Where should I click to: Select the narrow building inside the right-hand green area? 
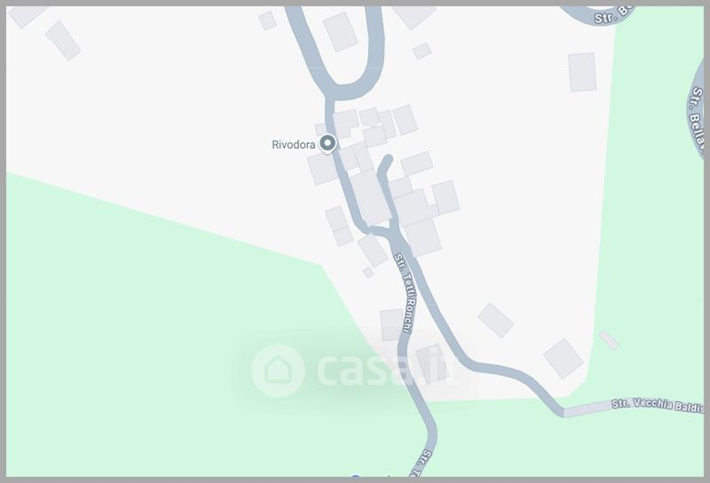click(609, 340)
